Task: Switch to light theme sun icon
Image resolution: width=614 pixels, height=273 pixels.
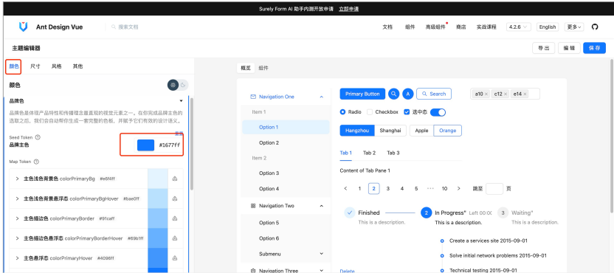Action: [173, 85]
